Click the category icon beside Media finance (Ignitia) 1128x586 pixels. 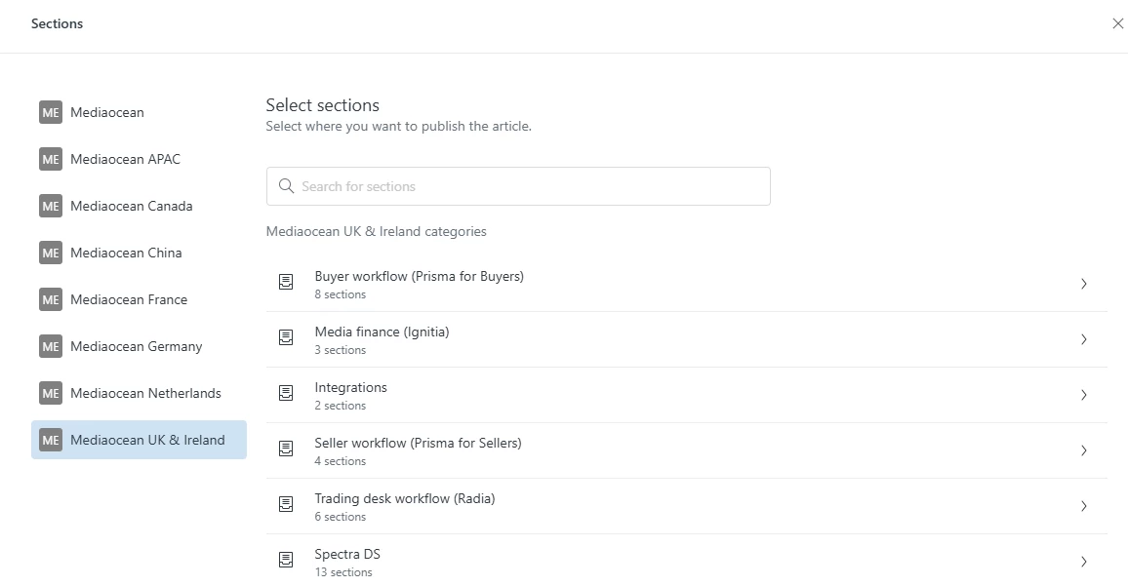(286, 338)
